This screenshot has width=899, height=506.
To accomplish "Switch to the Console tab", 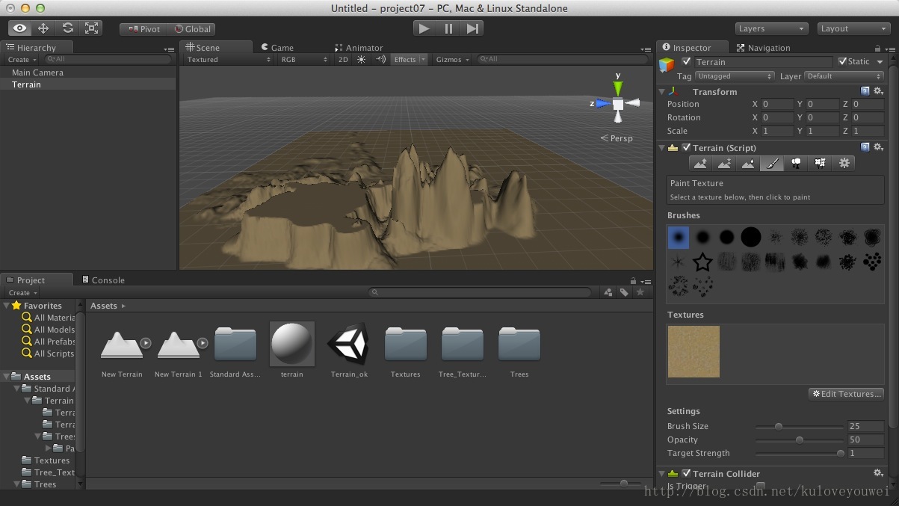I will (x=103, y=280).
